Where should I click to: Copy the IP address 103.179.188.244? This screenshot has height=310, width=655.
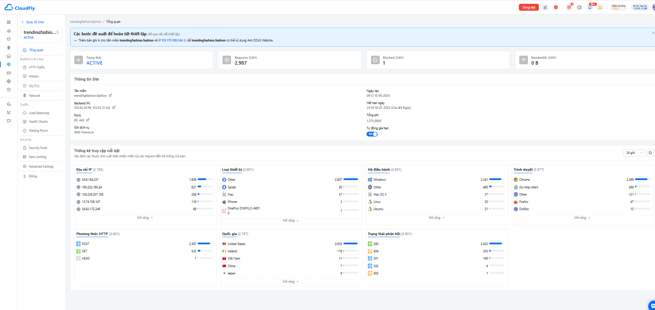[x=185, y=40]
